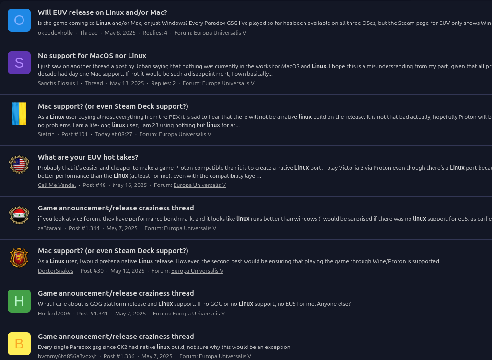The width and height of the screenshot is (492, 360).
Task: Click the bvcnmy6td856a3vdxyt username link
Action: pyautogui.click(x=67, y=356)
